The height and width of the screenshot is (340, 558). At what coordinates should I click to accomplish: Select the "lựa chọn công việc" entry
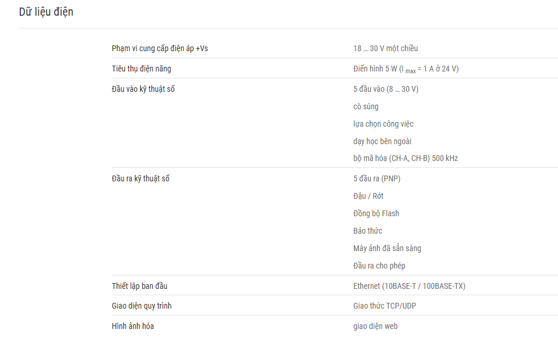pos(383,124)
